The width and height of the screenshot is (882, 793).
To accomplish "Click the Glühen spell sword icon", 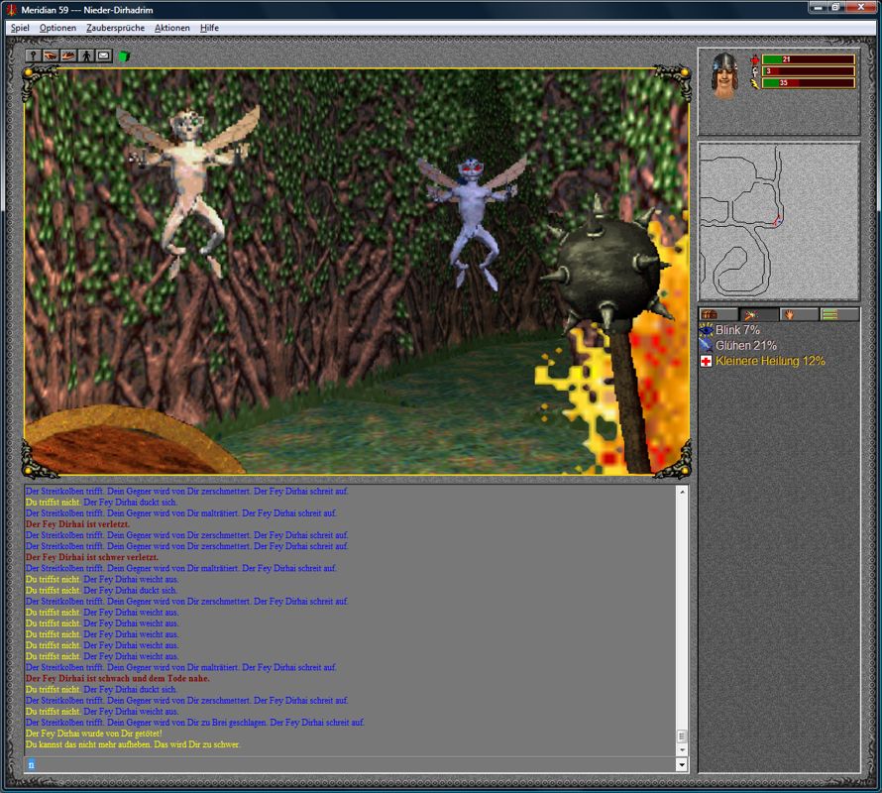I will [706, 345].
